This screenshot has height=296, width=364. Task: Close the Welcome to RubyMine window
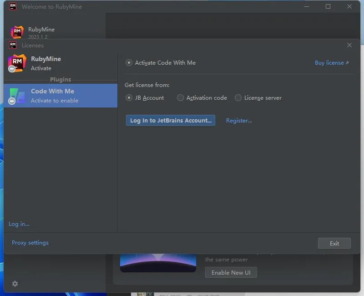[349, 6]
